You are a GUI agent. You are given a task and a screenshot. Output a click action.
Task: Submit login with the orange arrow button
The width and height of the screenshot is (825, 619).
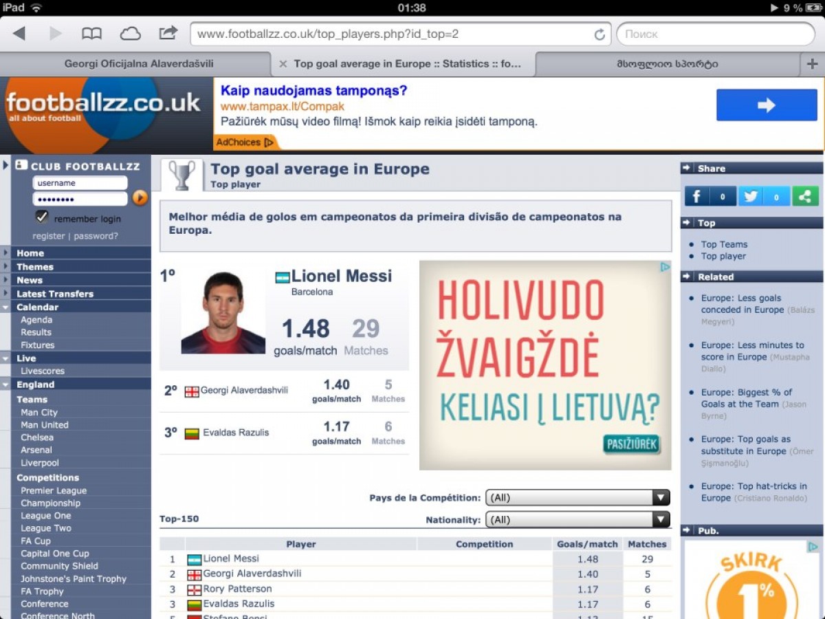(x=140, y=198)
